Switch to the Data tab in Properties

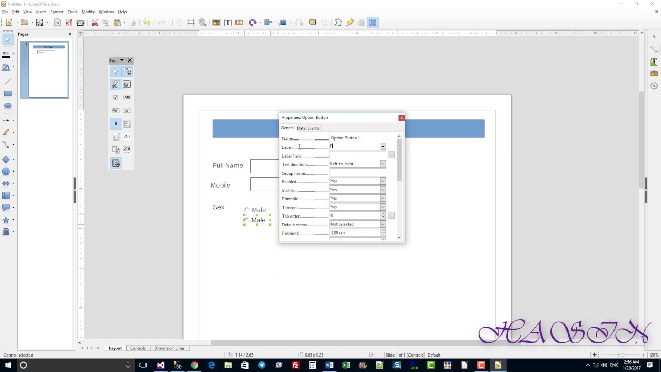(301, 128)
